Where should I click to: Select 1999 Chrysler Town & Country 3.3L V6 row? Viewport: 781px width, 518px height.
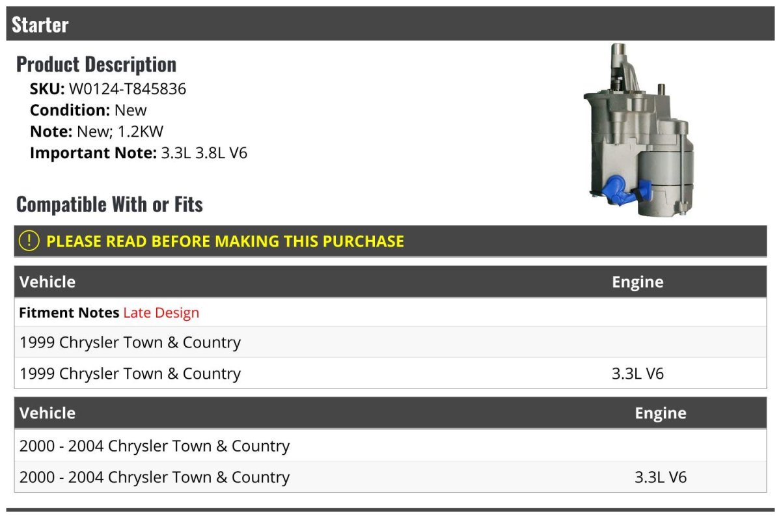click(130, 374)
